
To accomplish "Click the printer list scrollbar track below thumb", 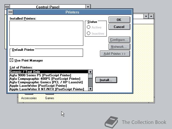I will (90, 83).
